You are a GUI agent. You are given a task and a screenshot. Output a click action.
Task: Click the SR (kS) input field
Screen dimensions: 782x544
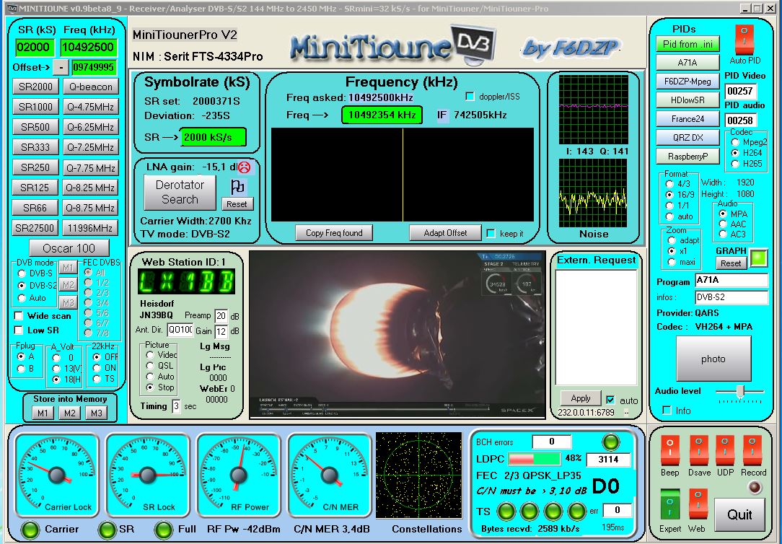pyautogui.click(x=35, y=48)
